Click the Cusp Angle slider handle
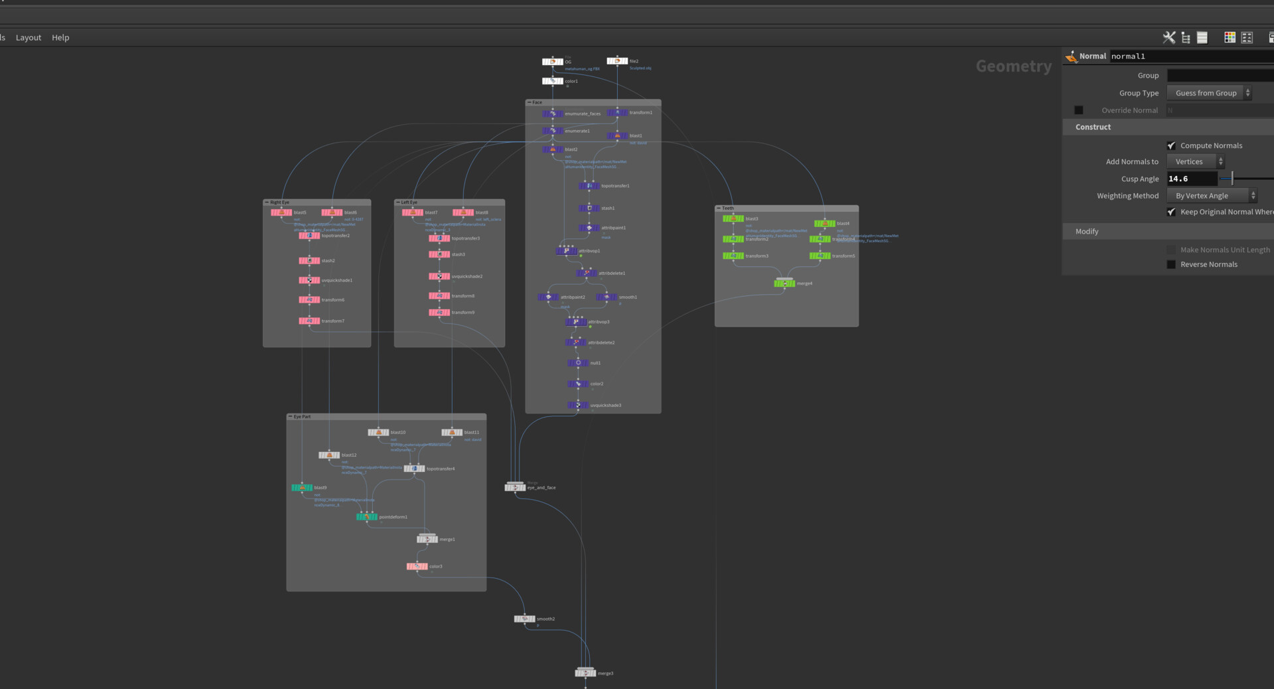This screenshot has height=689, width=1274. point(1232,179)
